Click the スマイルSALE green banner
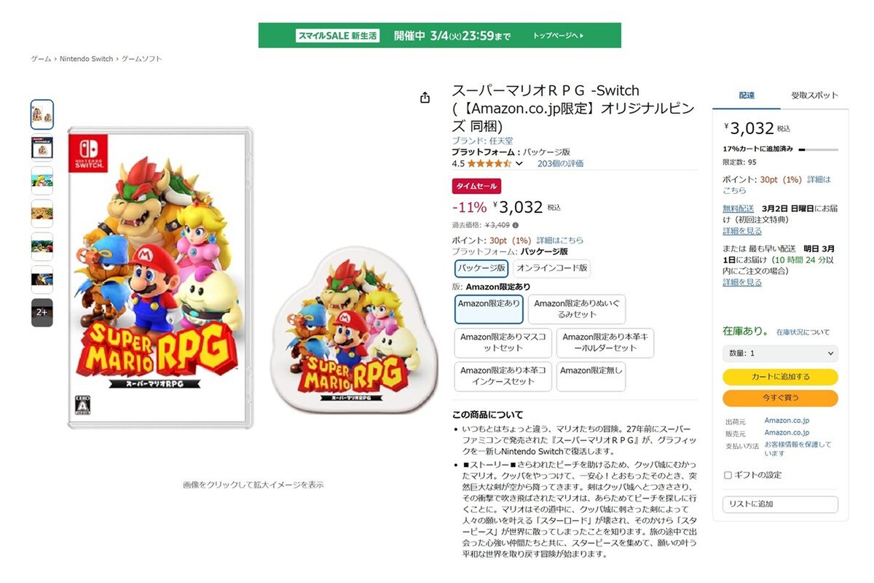874x583 pixels. point(440,35)
